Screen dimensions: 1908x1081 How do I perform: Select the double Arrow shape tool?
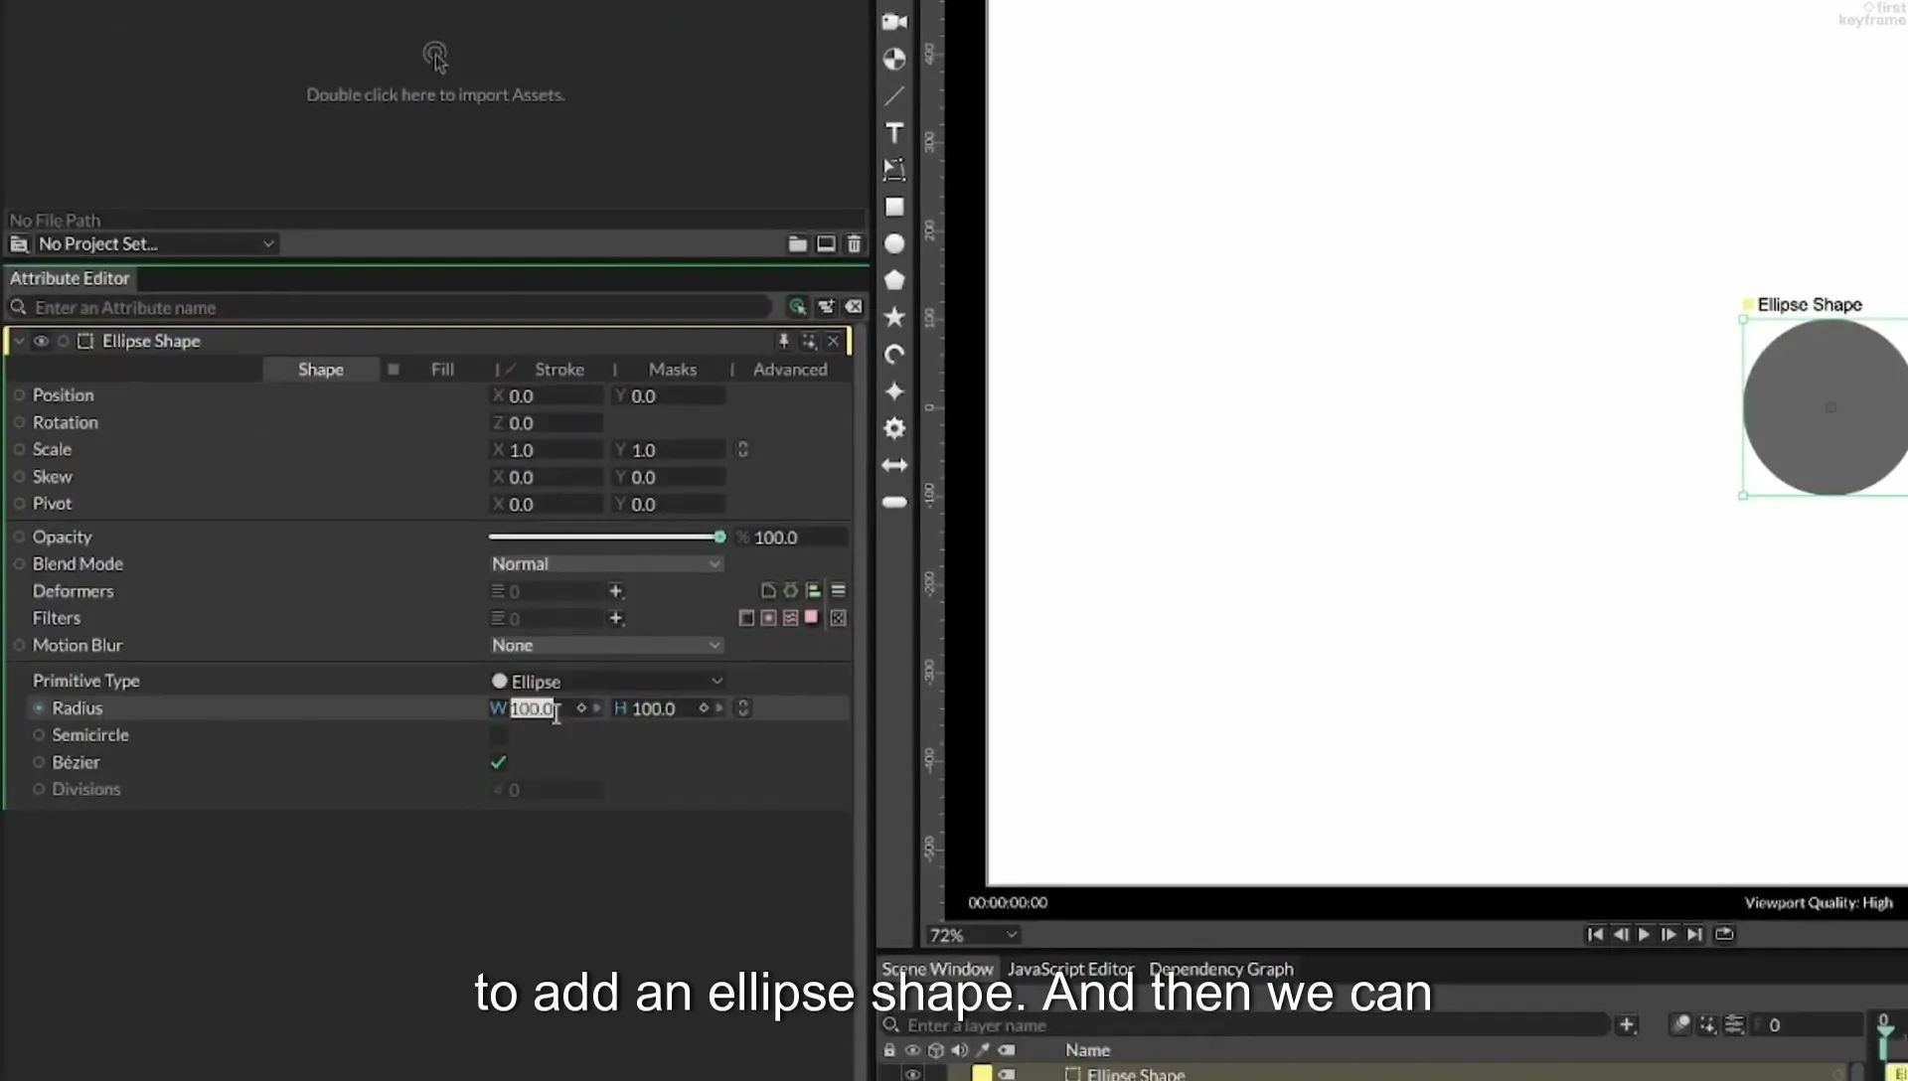894,465
